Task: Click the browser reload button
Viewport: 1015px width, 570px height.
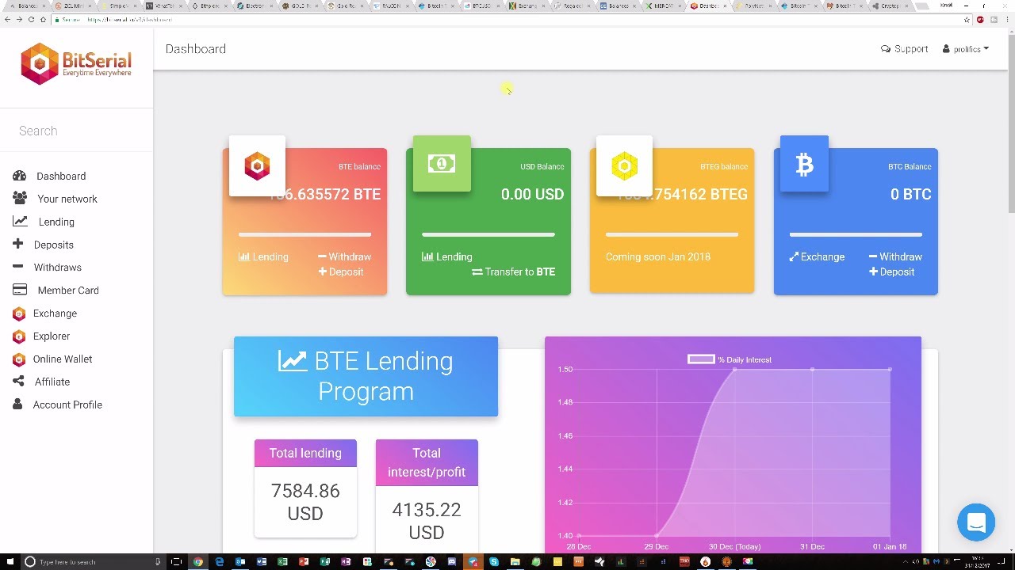Action: [x=31, y=19]
